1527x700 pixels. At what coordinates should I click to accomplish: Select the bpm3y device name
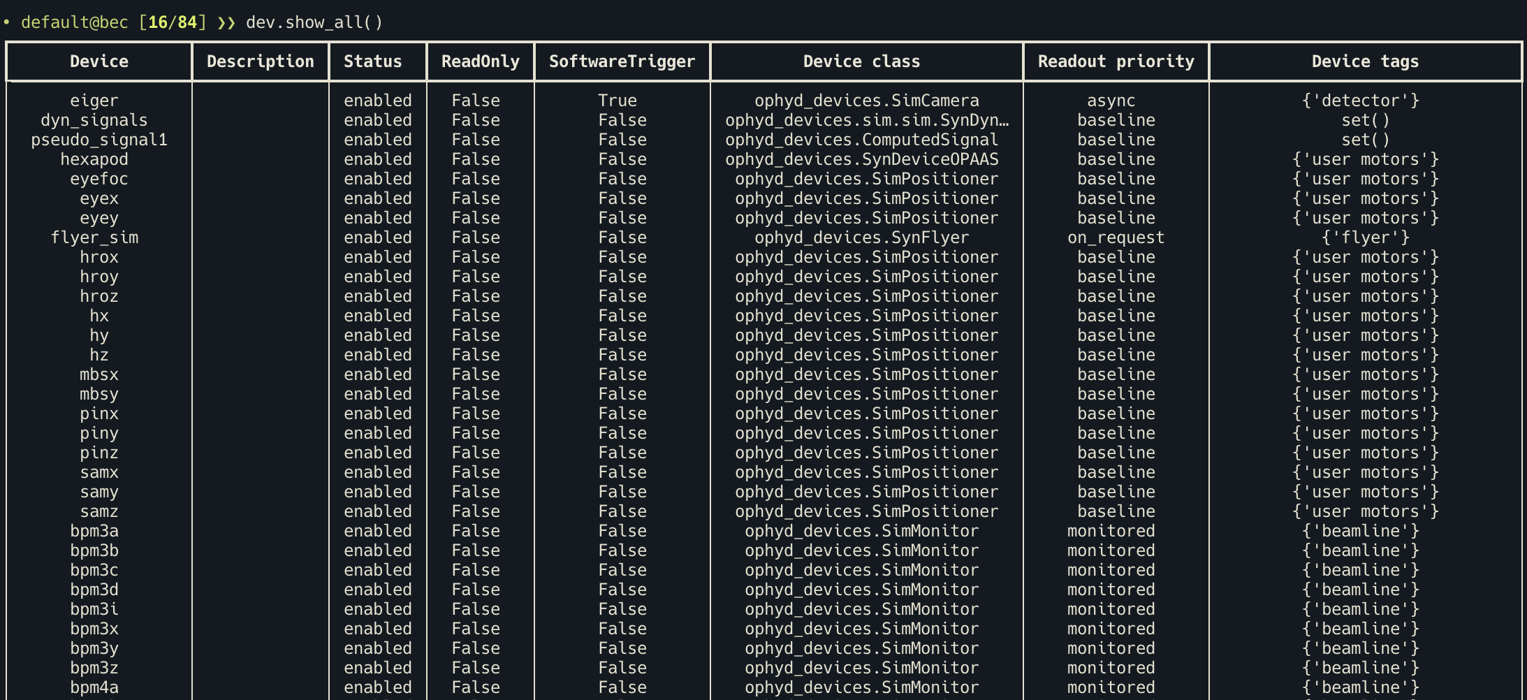click(94, 648)
